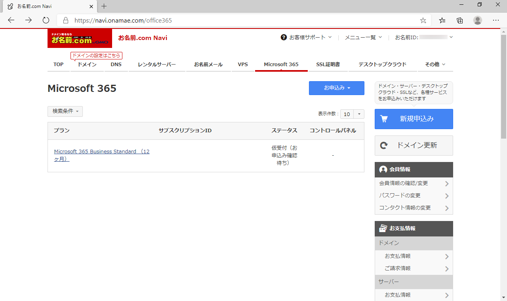Open Microsoft 365 Business Standard plan link
507x301 pixels.
102,155
